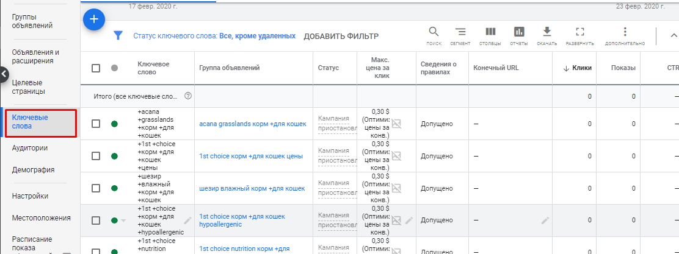Check the 1st choice hypoallergenic keyword row
Image resolution: width=679 pixels, height=254 pixels.
coord(96,220)
